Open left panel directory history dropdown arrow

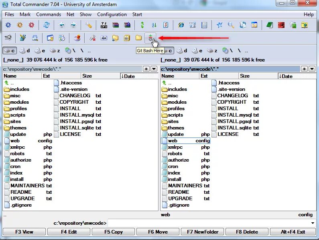[154, 69]
